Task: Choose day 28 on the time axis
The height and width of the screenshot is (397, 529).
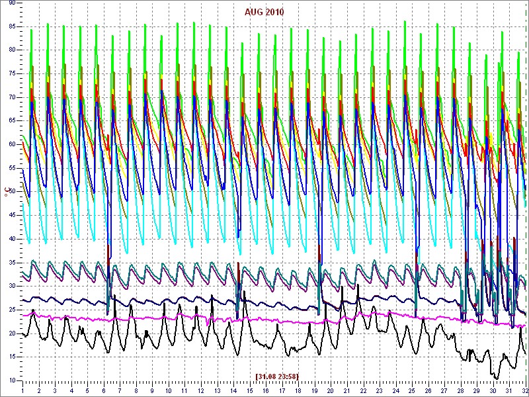Action: tap(461, 391)
